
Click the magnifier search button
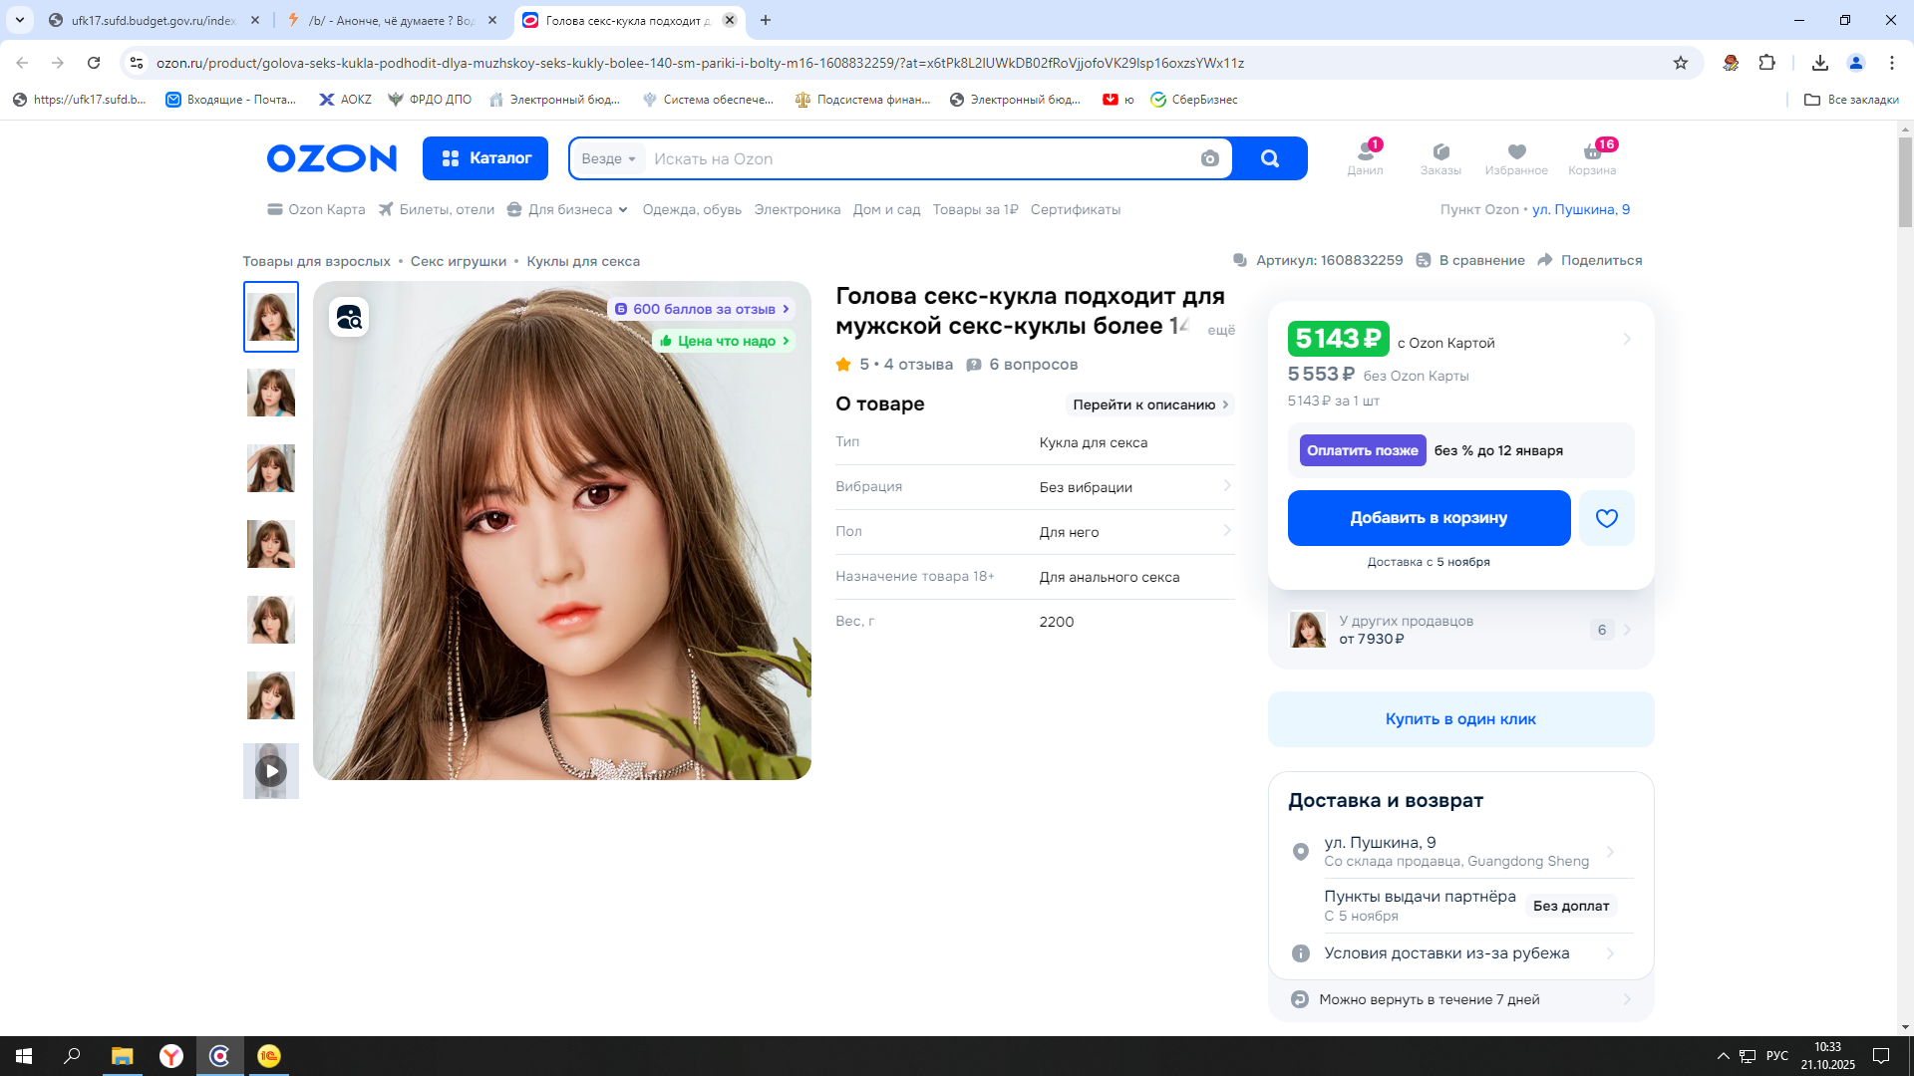1269,158
